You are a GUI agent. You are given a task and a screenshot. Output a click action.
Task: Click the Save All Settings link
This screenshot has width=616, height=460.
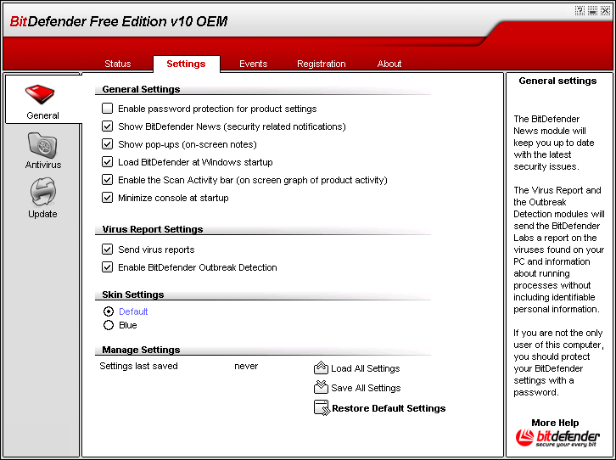(x=366, y=388)
